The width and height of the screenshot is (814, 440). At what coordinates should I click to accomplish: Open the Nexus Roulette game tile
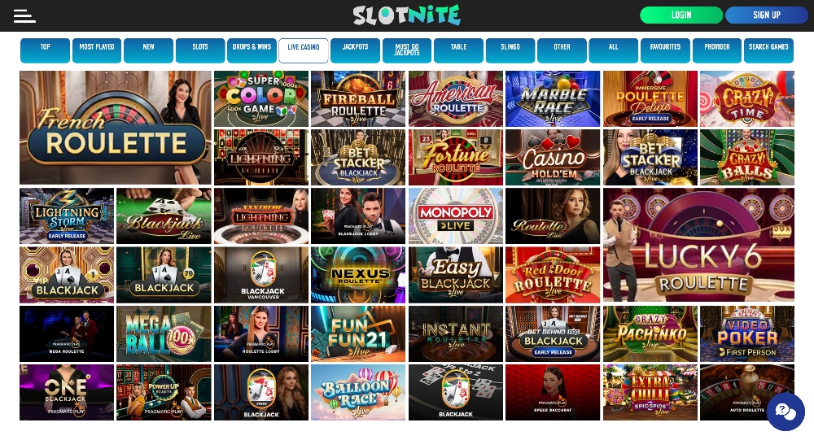[x=358, y=274]
